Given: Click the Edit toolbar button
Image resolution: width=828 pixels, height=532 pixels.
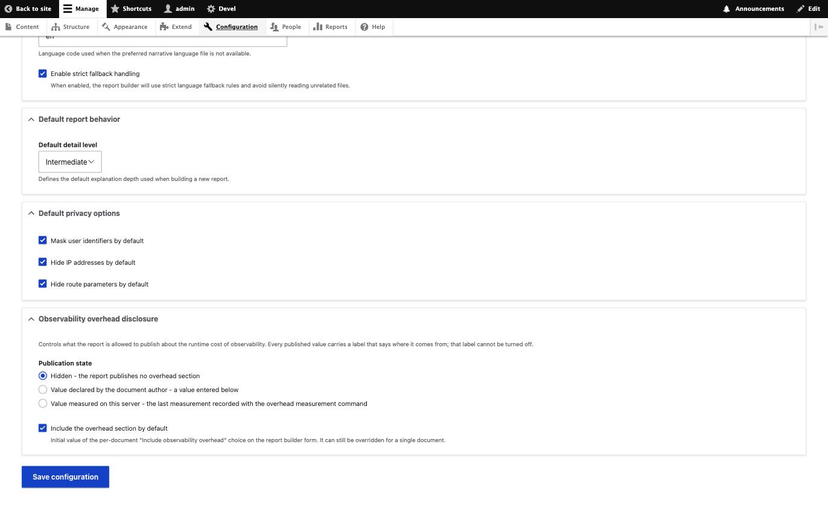Looking at the screenshot, I should [809, 9].
